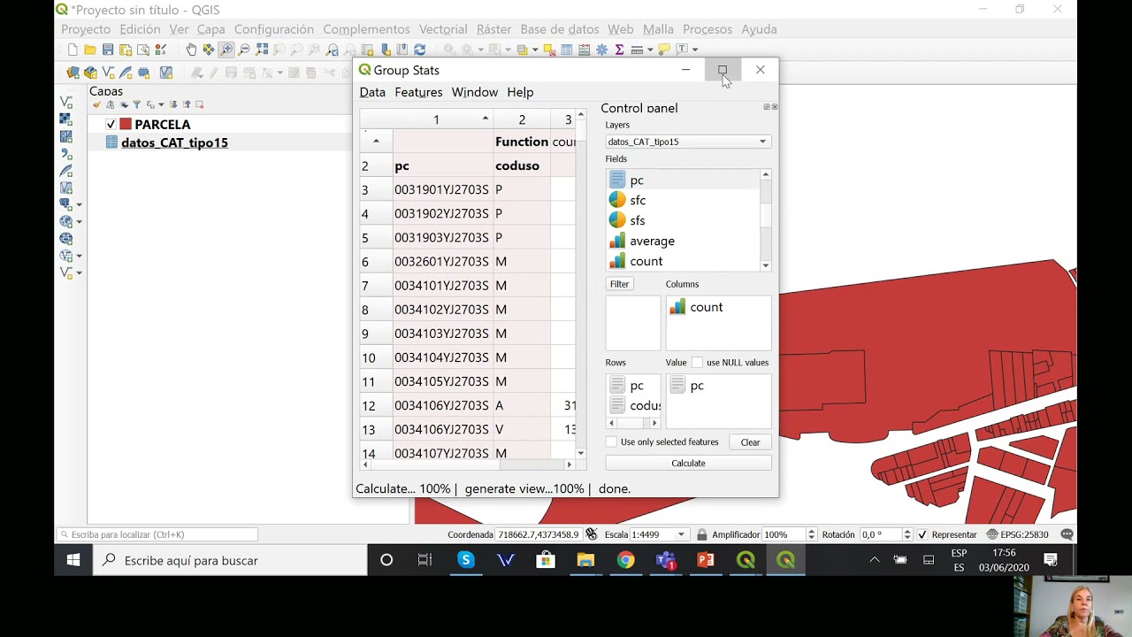Click the Skype icon in Windows taskbar
The width and height of the screenshot is (1132, 637).
click(465, 560)
